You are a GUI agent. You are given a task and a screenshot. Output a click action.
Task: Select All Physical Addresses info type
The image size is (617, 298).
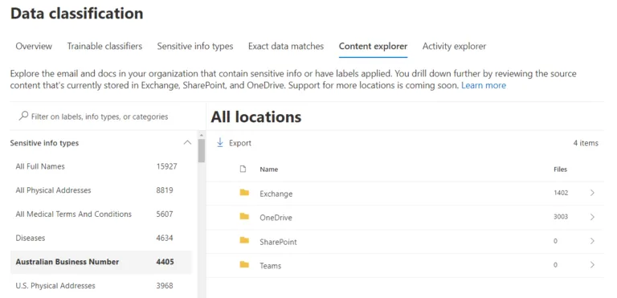coord(53,190)
